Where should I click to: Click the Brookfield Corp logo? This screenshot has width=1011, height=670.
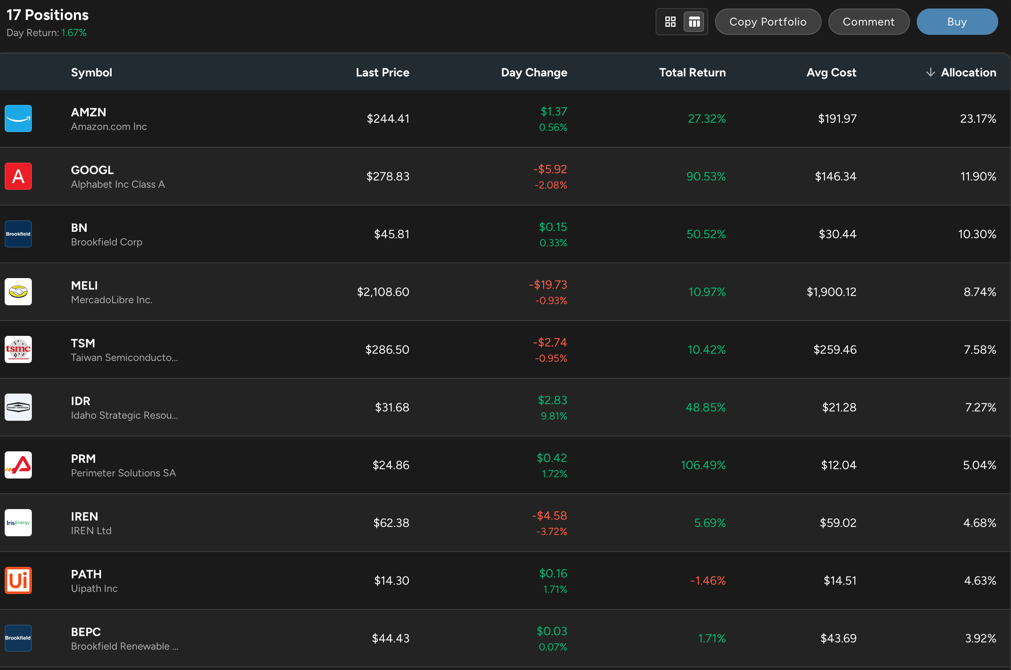(x=18, y=234)
